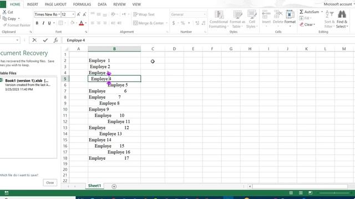Open the VIEW tab
Image resolution: width=355 pixels, height=199 pixels.
pos(136,4)
